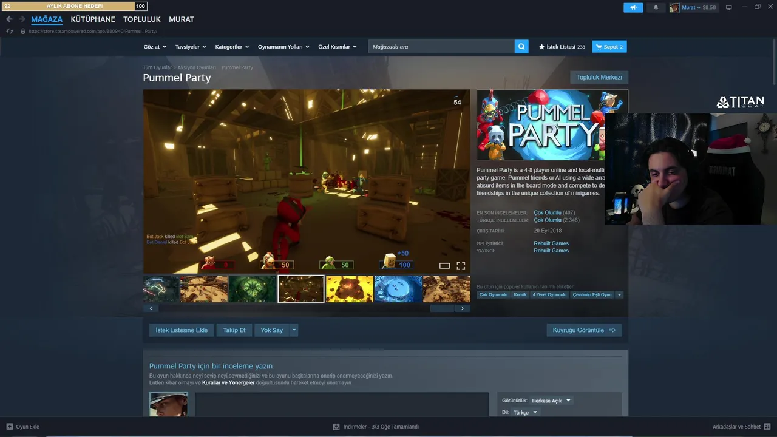Expand the Yok Say arrow dropdown
Screen dimensions: 777x437
[x=294, y=330]
